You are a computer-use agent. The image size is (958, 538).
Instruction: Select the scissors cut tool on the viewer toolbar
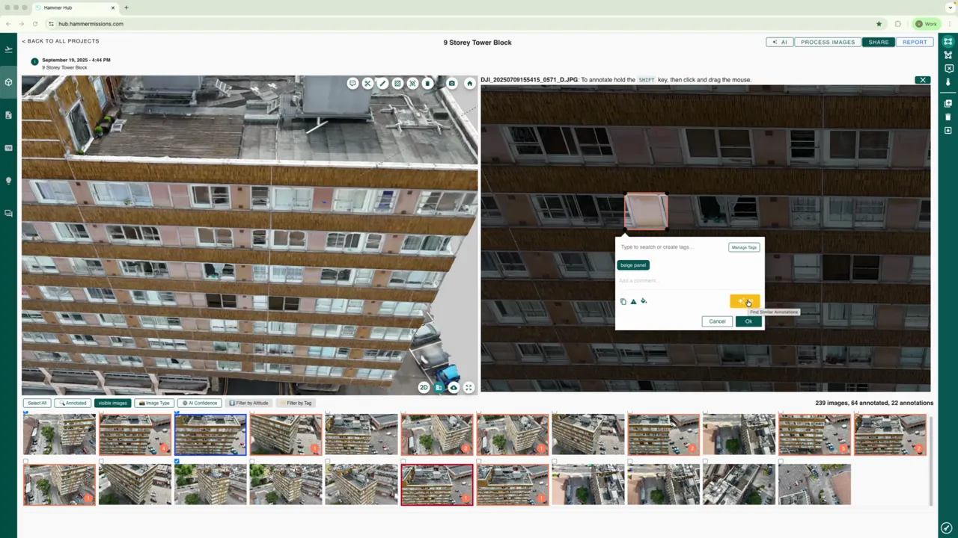pyautogui.click(x=367, y=83)
